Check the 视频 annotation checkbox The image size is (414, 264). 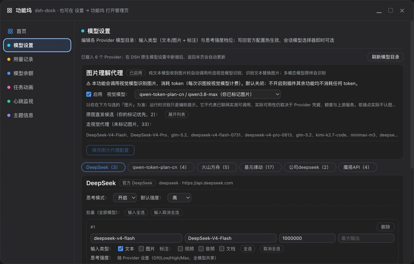click(180, 249)
